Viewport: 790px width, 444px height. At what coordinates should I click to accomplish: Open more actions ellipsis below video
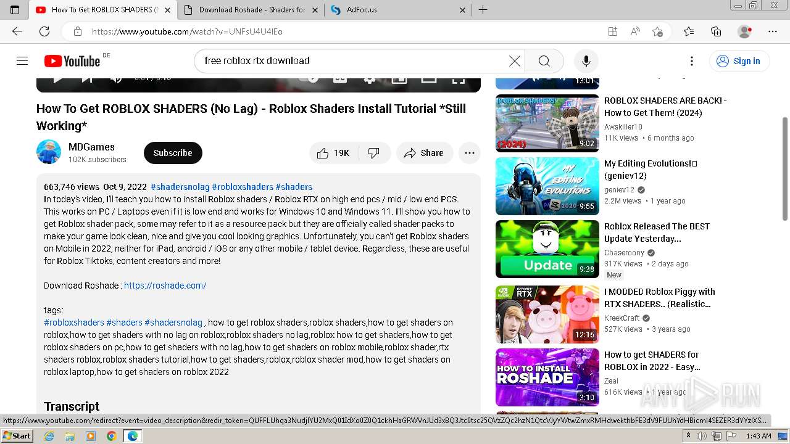tap(470, 153)
